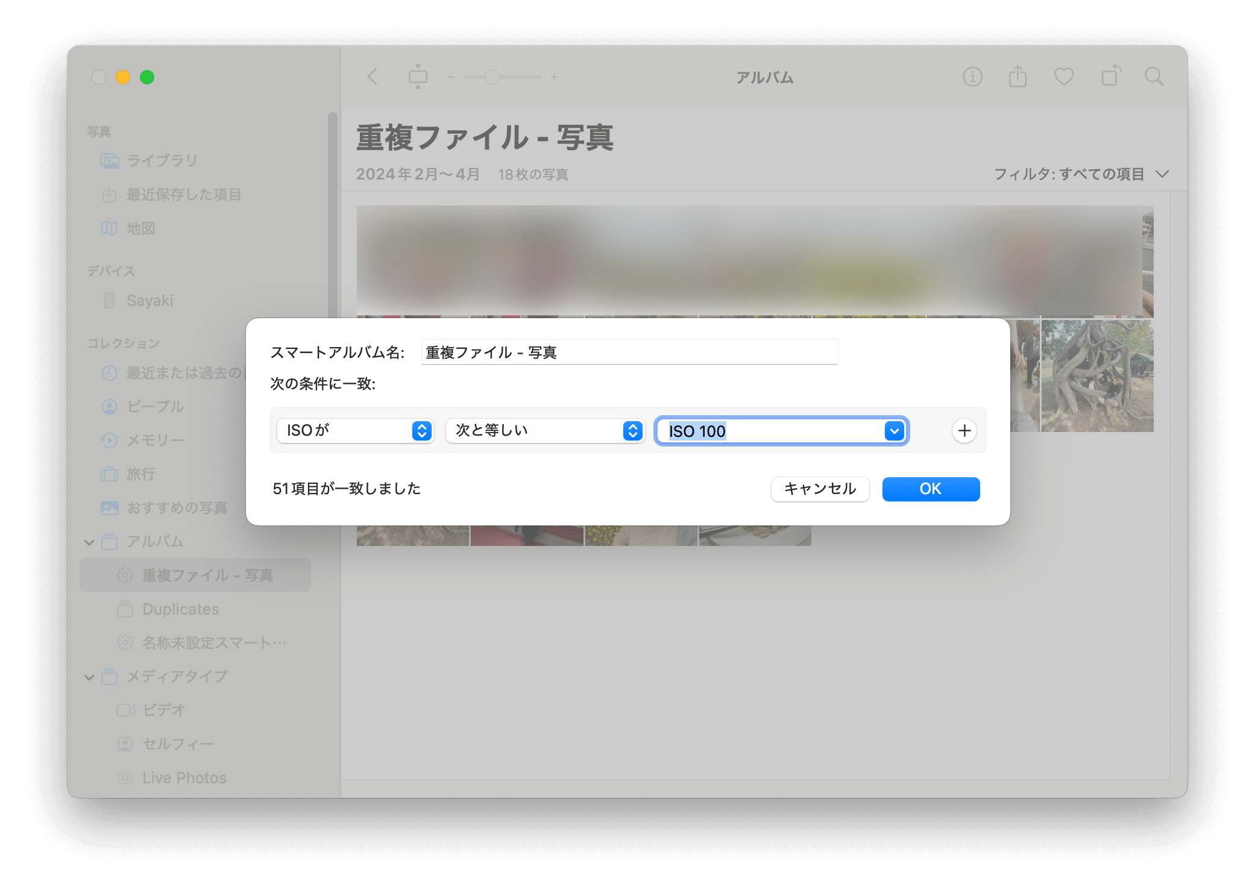Collapse the アルバム section chevron
Viewport: 1255px width, 887px height.
[x=89, y=542]
